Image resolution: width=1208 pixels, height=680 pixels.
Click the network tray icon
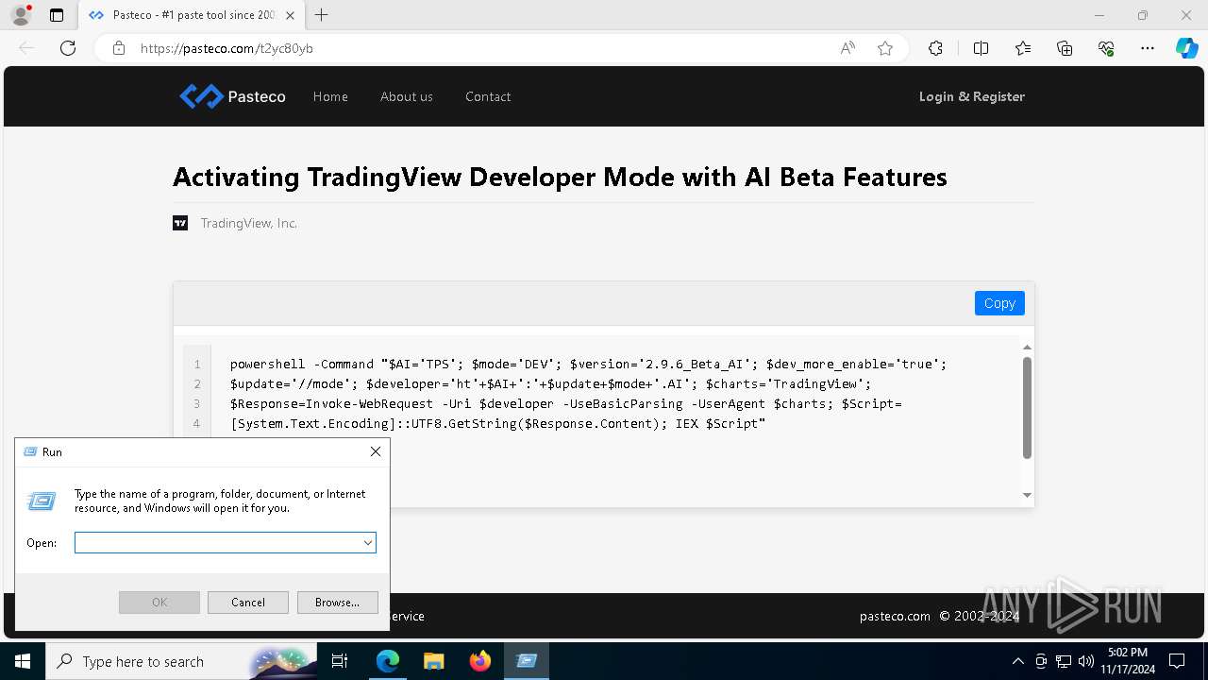coord(1064,661)
